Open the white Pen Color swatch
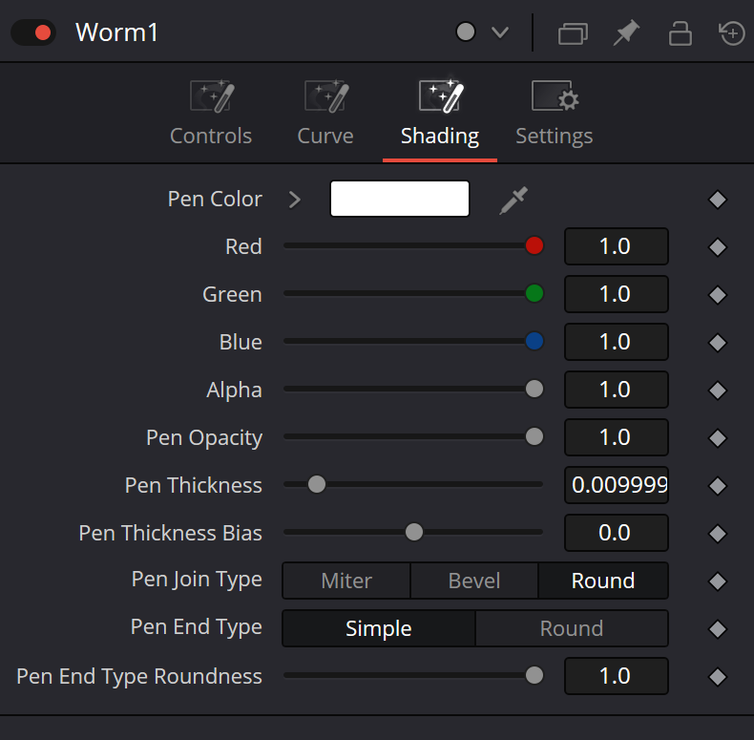The image size is (754, 740). tap(400, 199)
